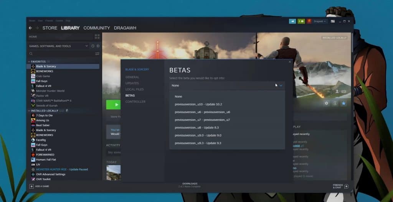The image size is (393, 202).
Task: Open the Controller properties tab
Action: tap(135, 102)
